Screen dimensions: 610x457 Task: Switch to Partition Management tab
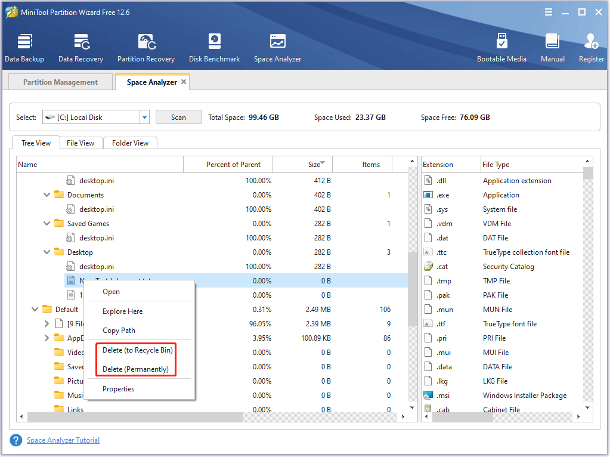[60, 82]
